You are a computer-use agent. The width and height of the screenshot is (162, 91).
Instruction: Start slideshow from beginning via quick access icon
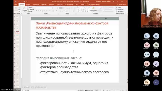[x=24, y=2]
